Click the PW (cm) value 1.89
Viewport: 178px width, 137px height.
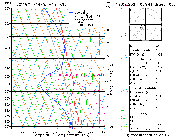pos(159,54)
